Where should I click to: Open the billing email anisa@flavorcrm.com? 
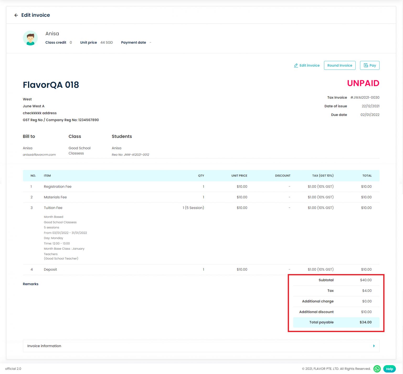click(x=39, y=154)
